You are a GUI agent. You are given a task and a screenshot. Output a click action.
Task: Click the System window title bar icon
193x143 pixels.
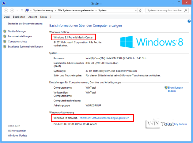[x=4, y=3]
